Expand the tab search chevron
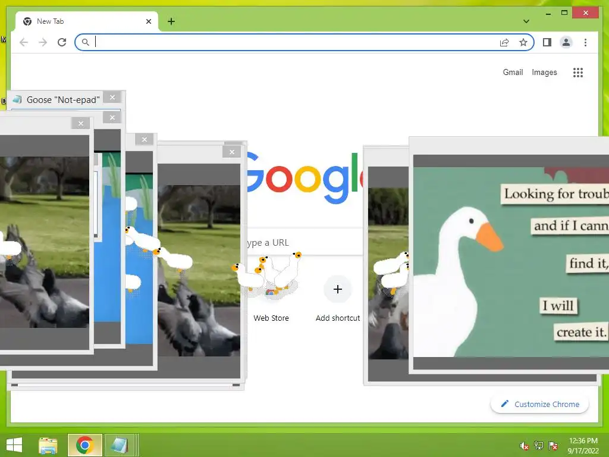The width and height of the screenshot is (609, 457). pos(526,21)
